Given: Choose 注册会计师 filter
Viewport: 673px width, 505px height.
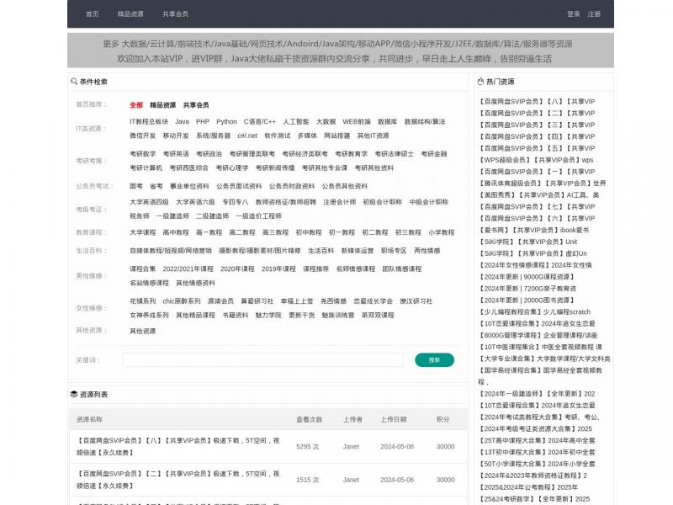Looking at the screenshot, I should click(x=340, y=202).
